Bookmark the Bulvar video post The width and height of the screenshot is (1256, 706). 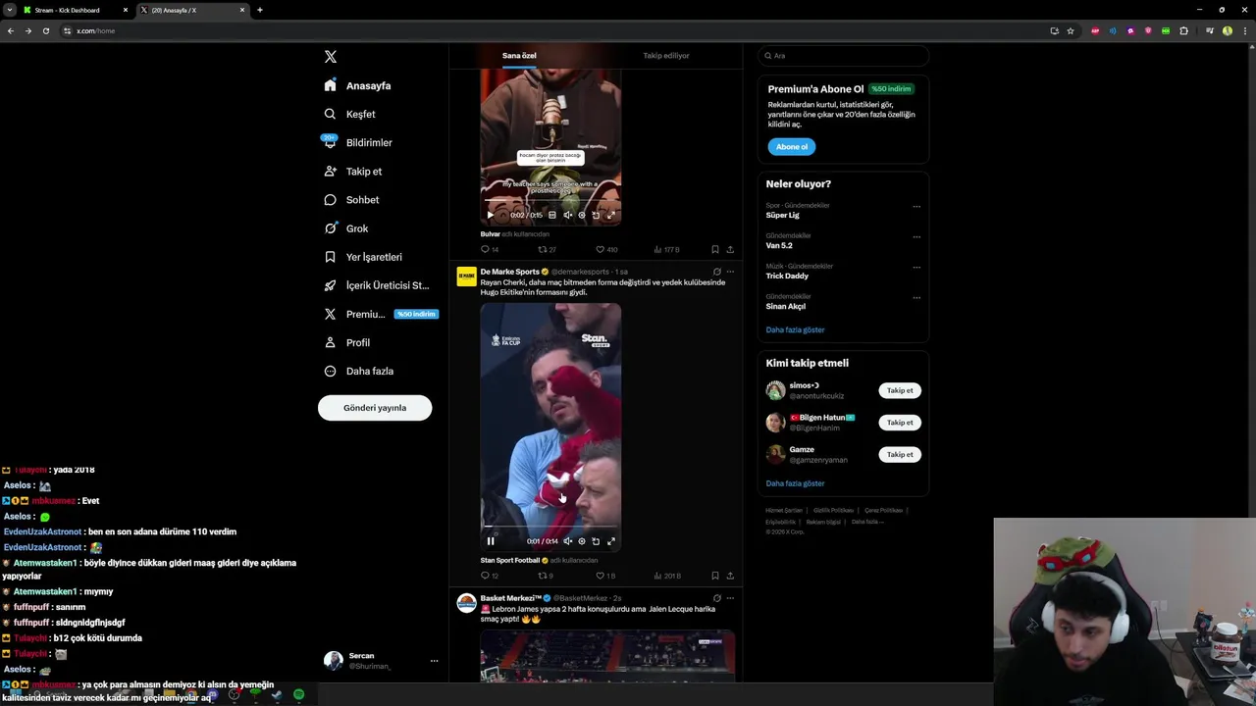tap(714, 249)
